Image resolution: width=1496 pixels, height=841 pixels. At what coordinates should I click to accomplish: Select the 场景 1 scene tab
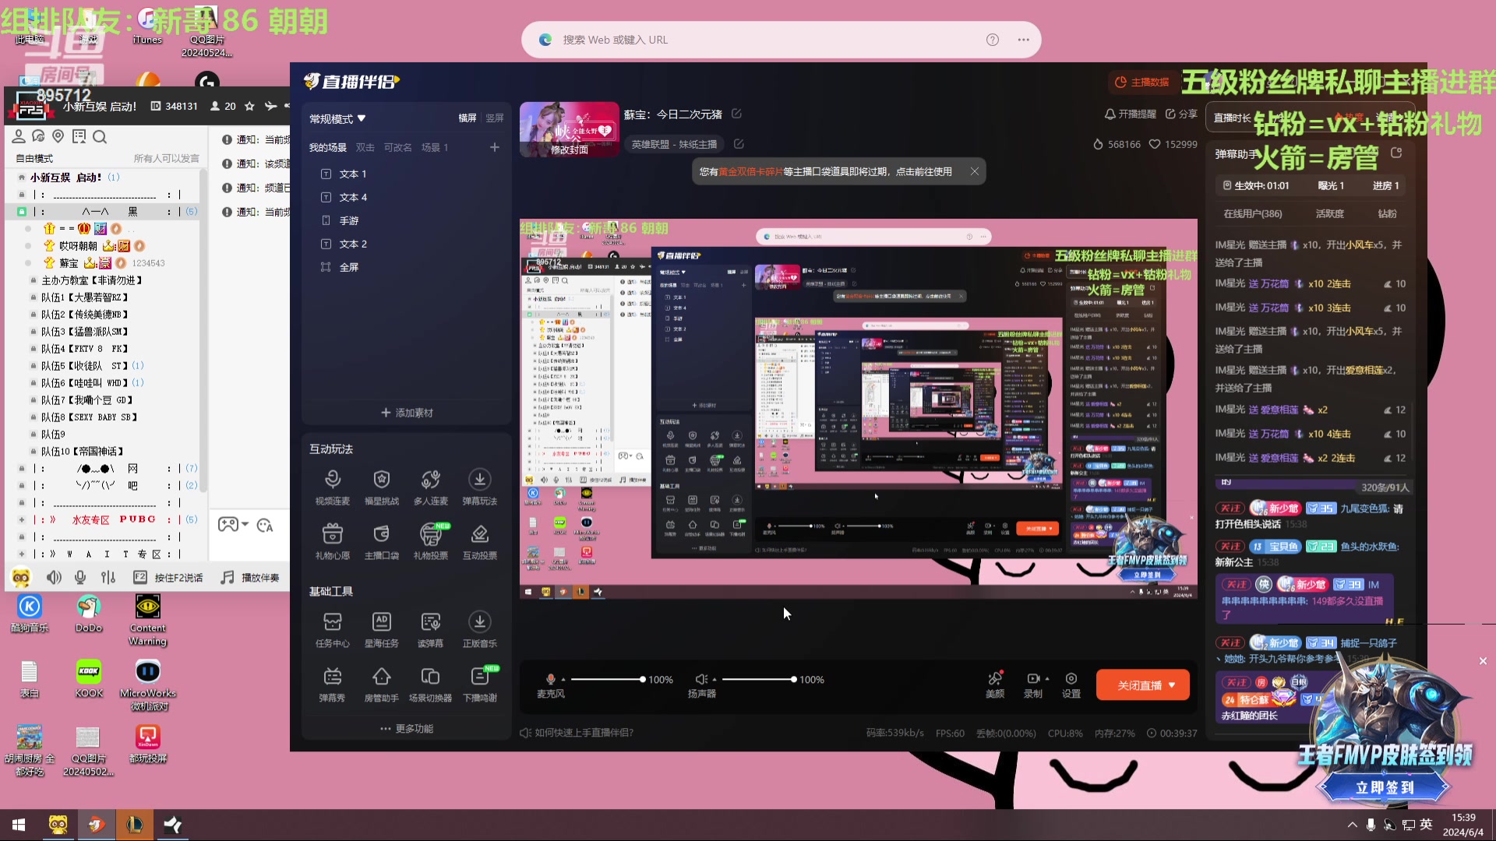point(435,148)
